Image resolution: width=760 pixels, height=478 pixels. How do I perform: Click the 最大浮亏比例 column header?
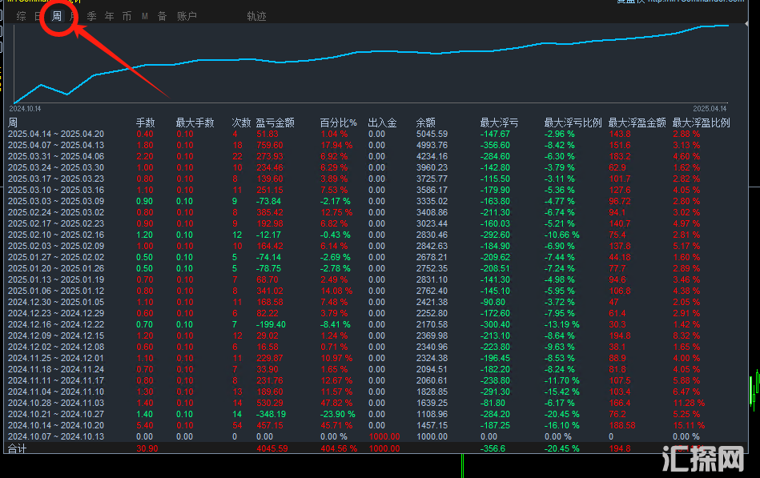(x=573, y=123)
